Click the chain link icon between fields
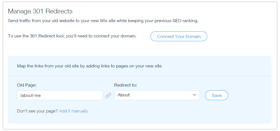The image size is (280, 131). [x=108, y=96]
